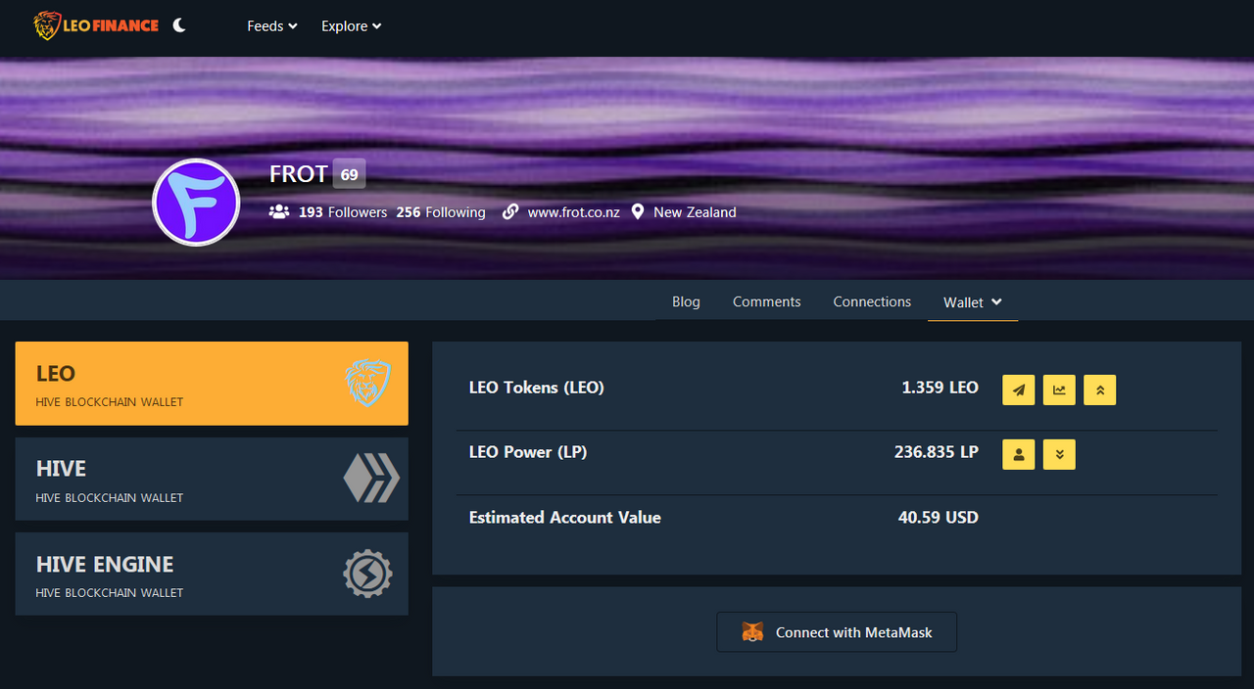Click the link chain icon
This screenshot has width=1254, height=689.
510,211
